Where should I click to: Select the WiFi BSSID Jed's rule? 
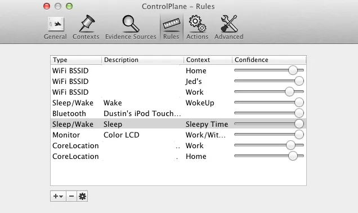click(178, 81)
